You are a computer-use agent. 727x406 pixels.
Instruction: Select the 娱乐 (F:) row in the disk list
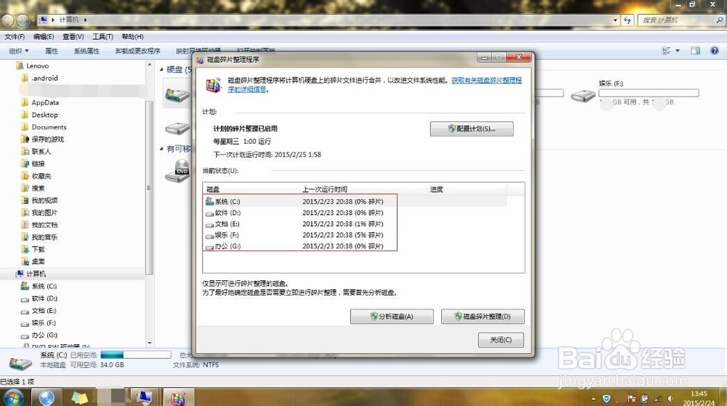click(355, 235)
